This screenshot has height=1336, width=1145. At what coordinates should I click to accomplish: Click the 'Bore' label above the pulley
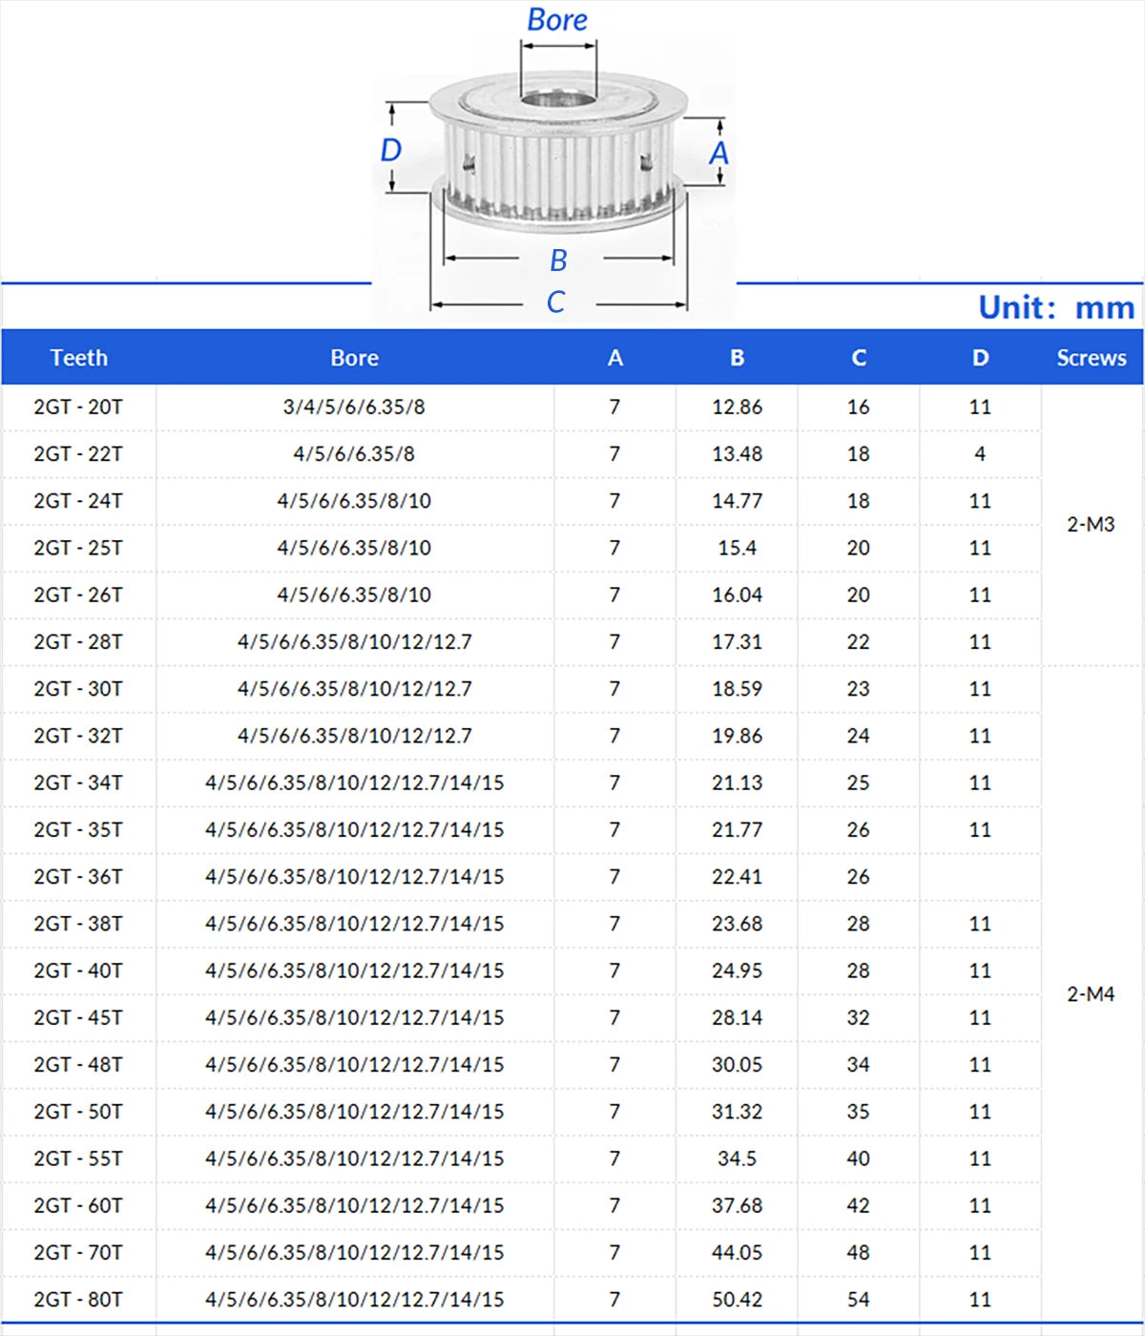click(x=557, y=20)
